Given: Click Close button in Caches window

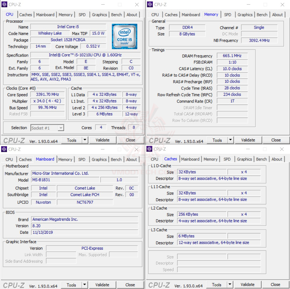Looking at the screenshot, I should (275, 284).
